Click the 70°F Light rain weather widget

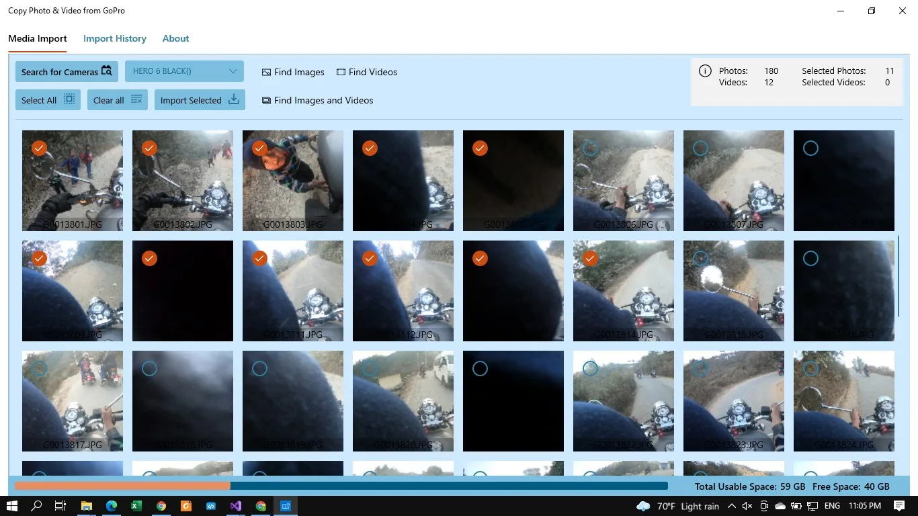pyautogui.click(x=677, y=506)
